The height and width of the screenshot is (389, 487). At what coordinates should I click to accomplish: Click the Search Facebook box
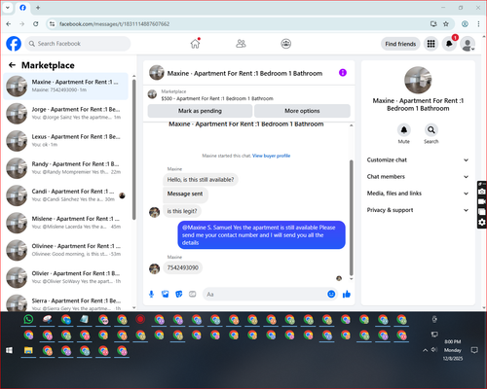click(x=78, y=44)
